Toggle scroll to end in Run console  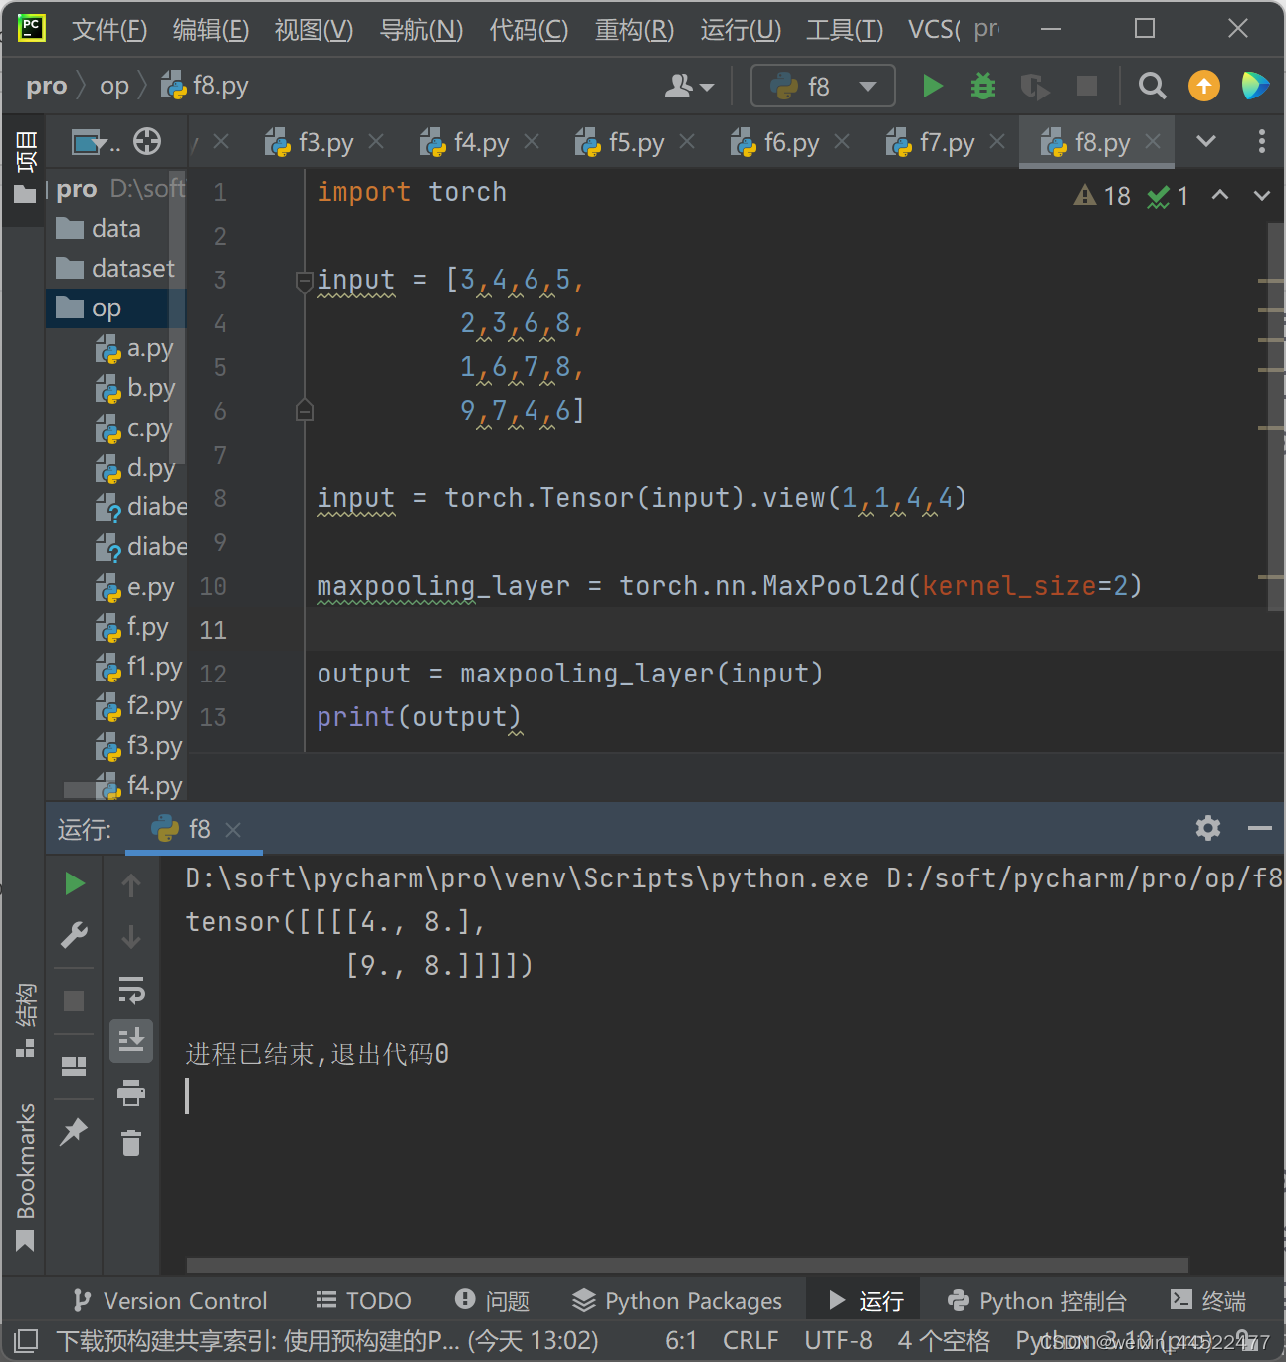pyautogui.click(x=131, y=1040)
